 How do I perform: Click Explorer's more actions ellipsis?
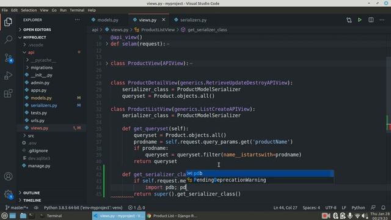pos(78,20)
